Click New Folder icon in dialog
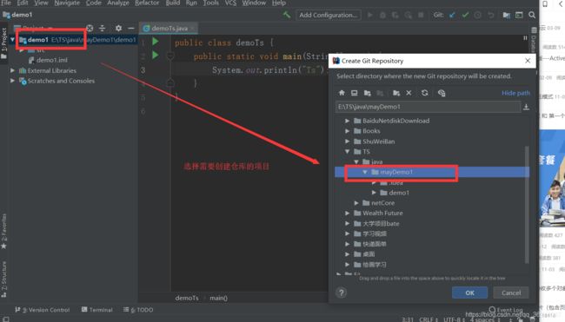Image resolution: width=565 pixels, height=322 pixels. click(396, 93)
